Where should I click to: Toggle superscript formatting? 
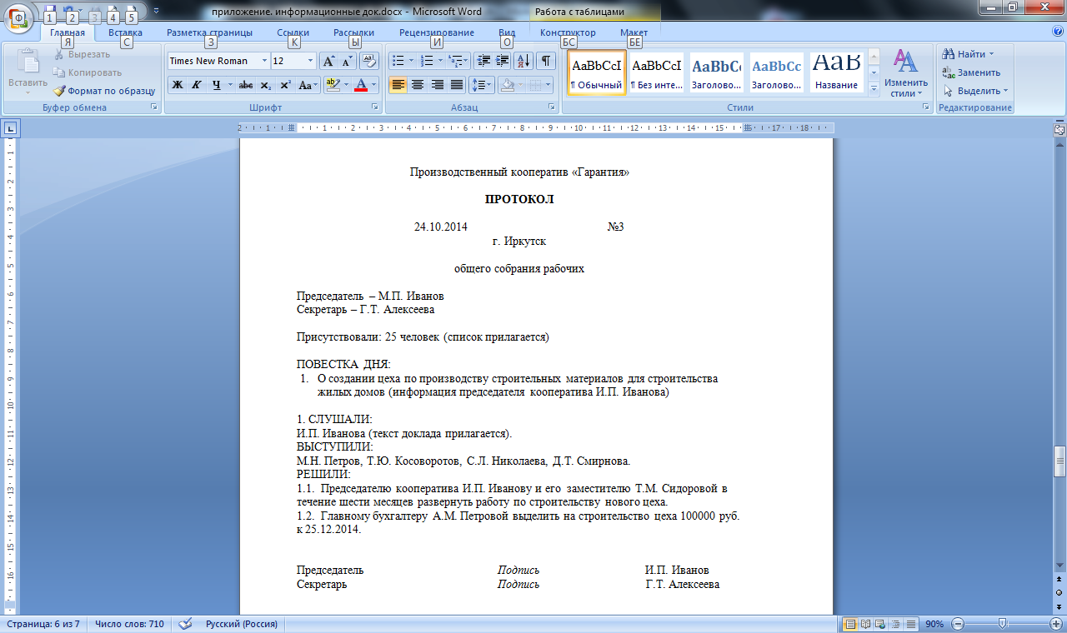285,85
